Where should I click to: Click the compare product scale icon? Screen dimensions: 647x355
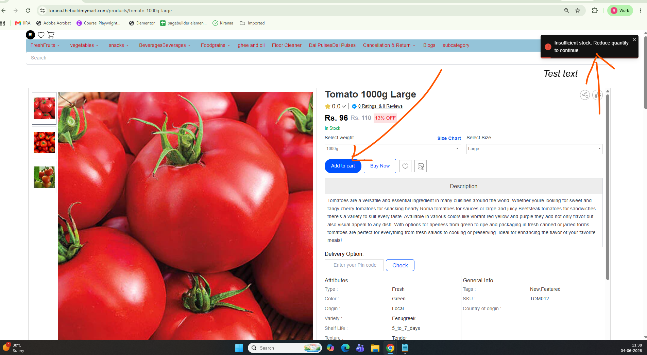pyautogui.click(x=597, y=95)
